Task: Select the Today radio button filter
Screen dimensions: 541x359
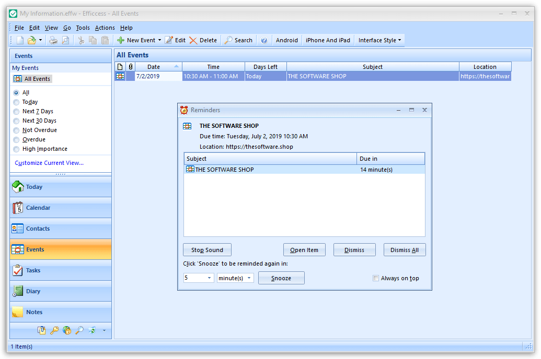Action: [x=16, y=102]
